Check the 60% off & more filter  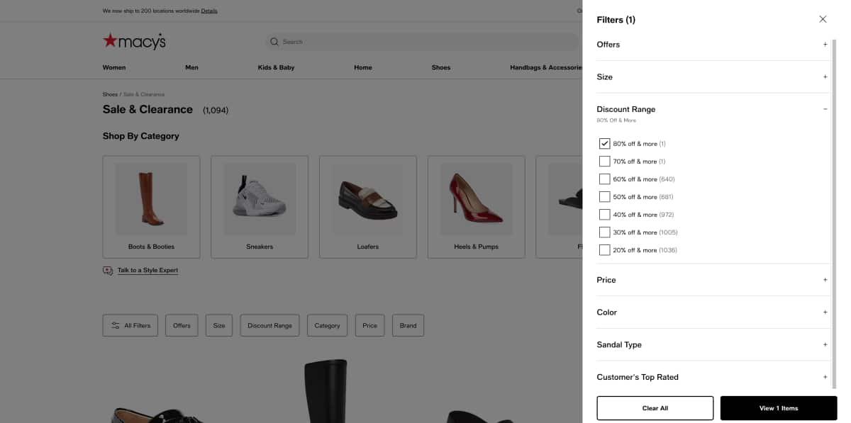click(604, 179)
